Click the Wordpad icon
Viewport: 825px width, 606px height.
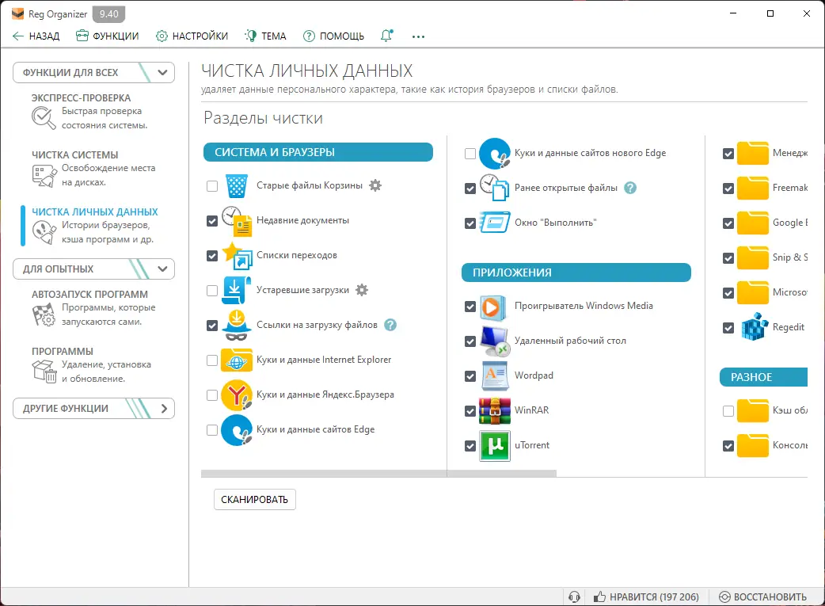(x=495, y=376)
